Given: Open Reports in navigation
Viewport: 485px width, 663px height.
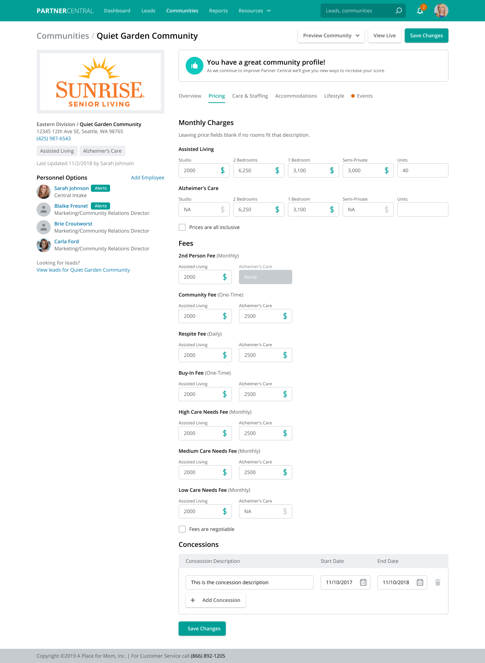Looking at the screenshot, I should (218, 11).
